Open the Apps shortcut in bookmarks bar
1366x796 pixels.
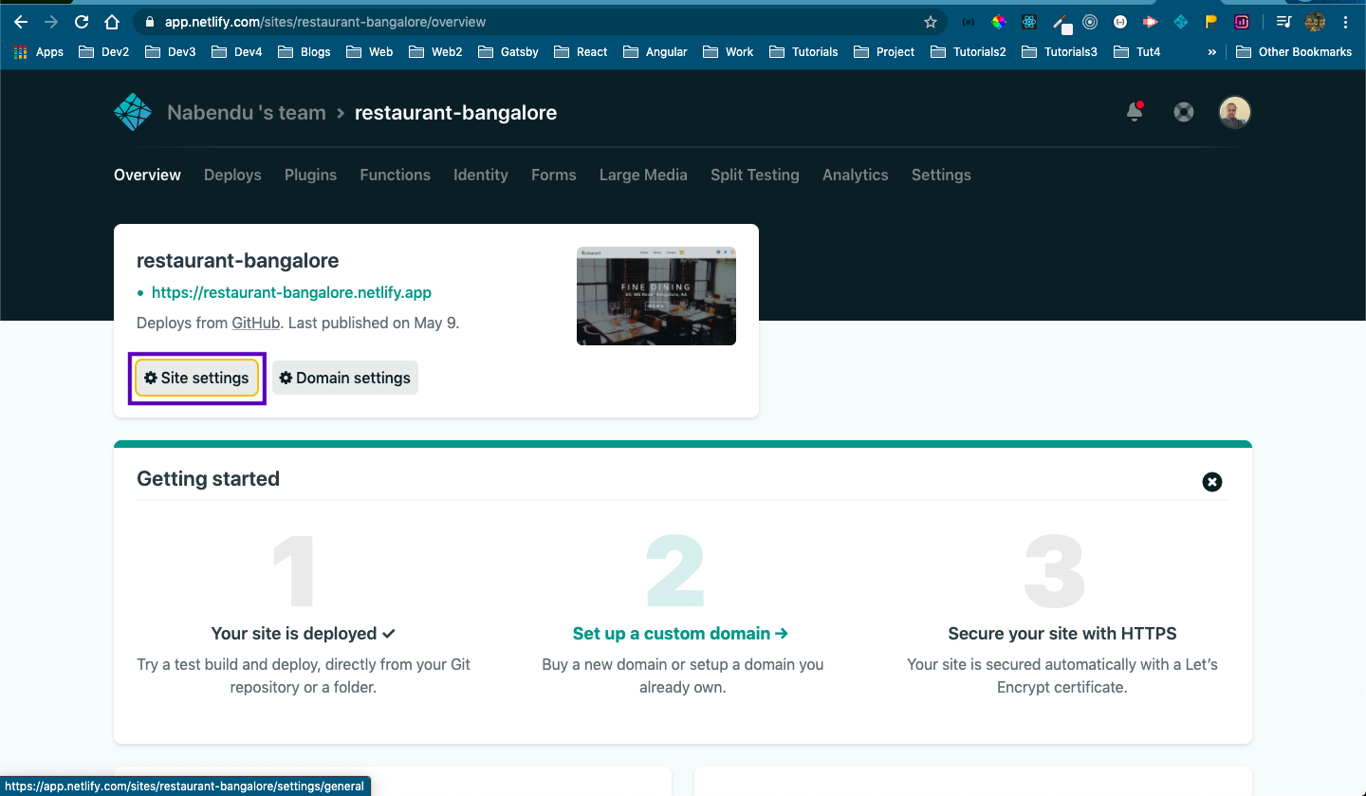[39, 52]
